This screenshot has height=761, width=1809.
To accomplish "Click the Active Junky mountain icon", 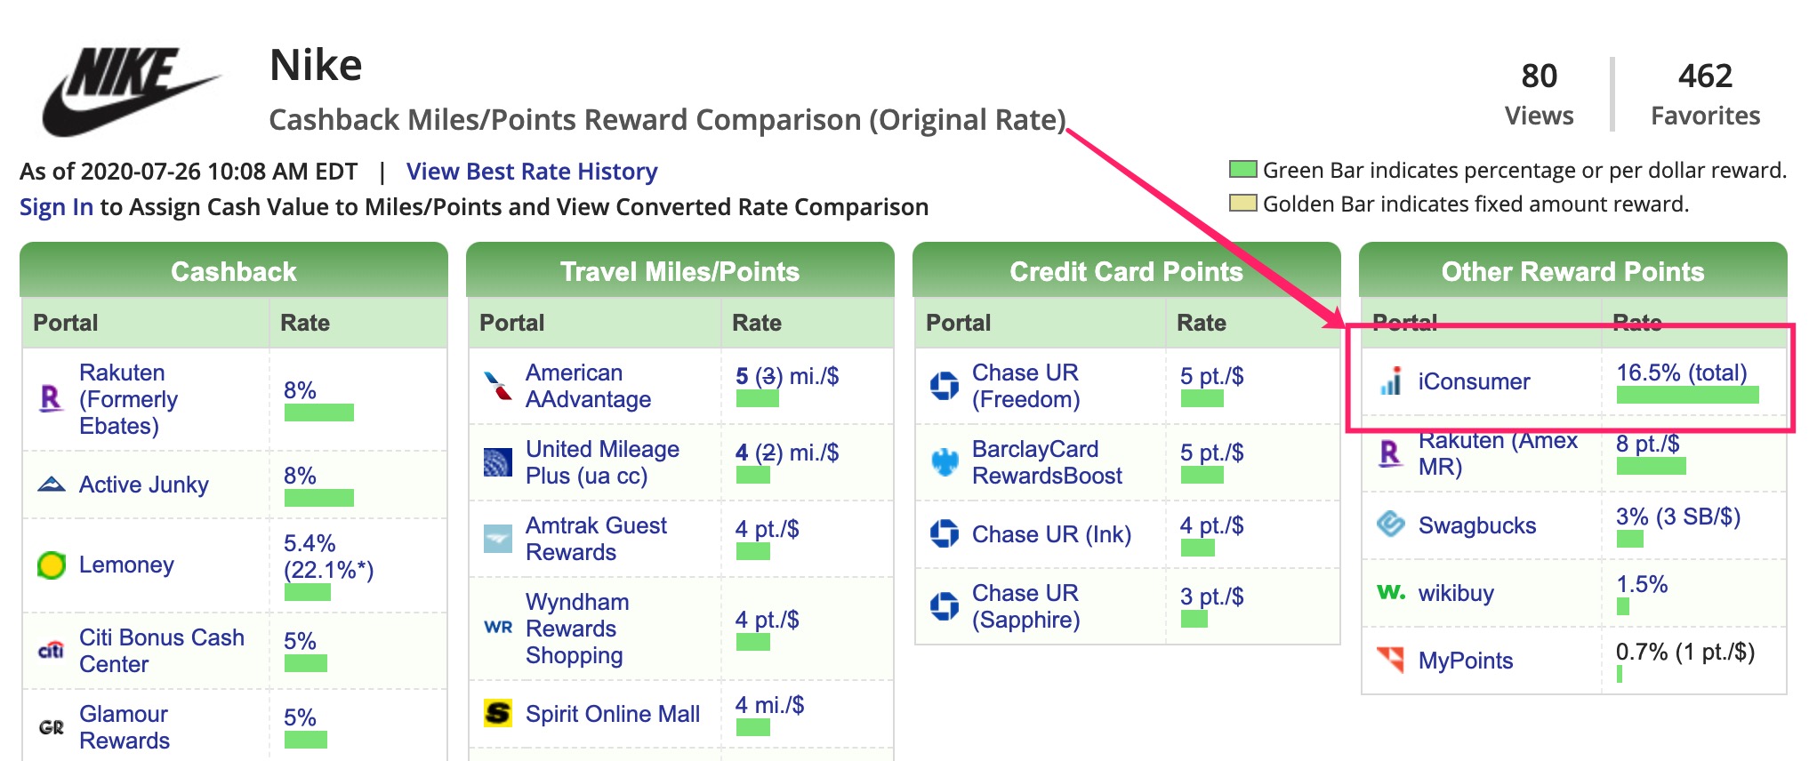I will pos(52,485).
